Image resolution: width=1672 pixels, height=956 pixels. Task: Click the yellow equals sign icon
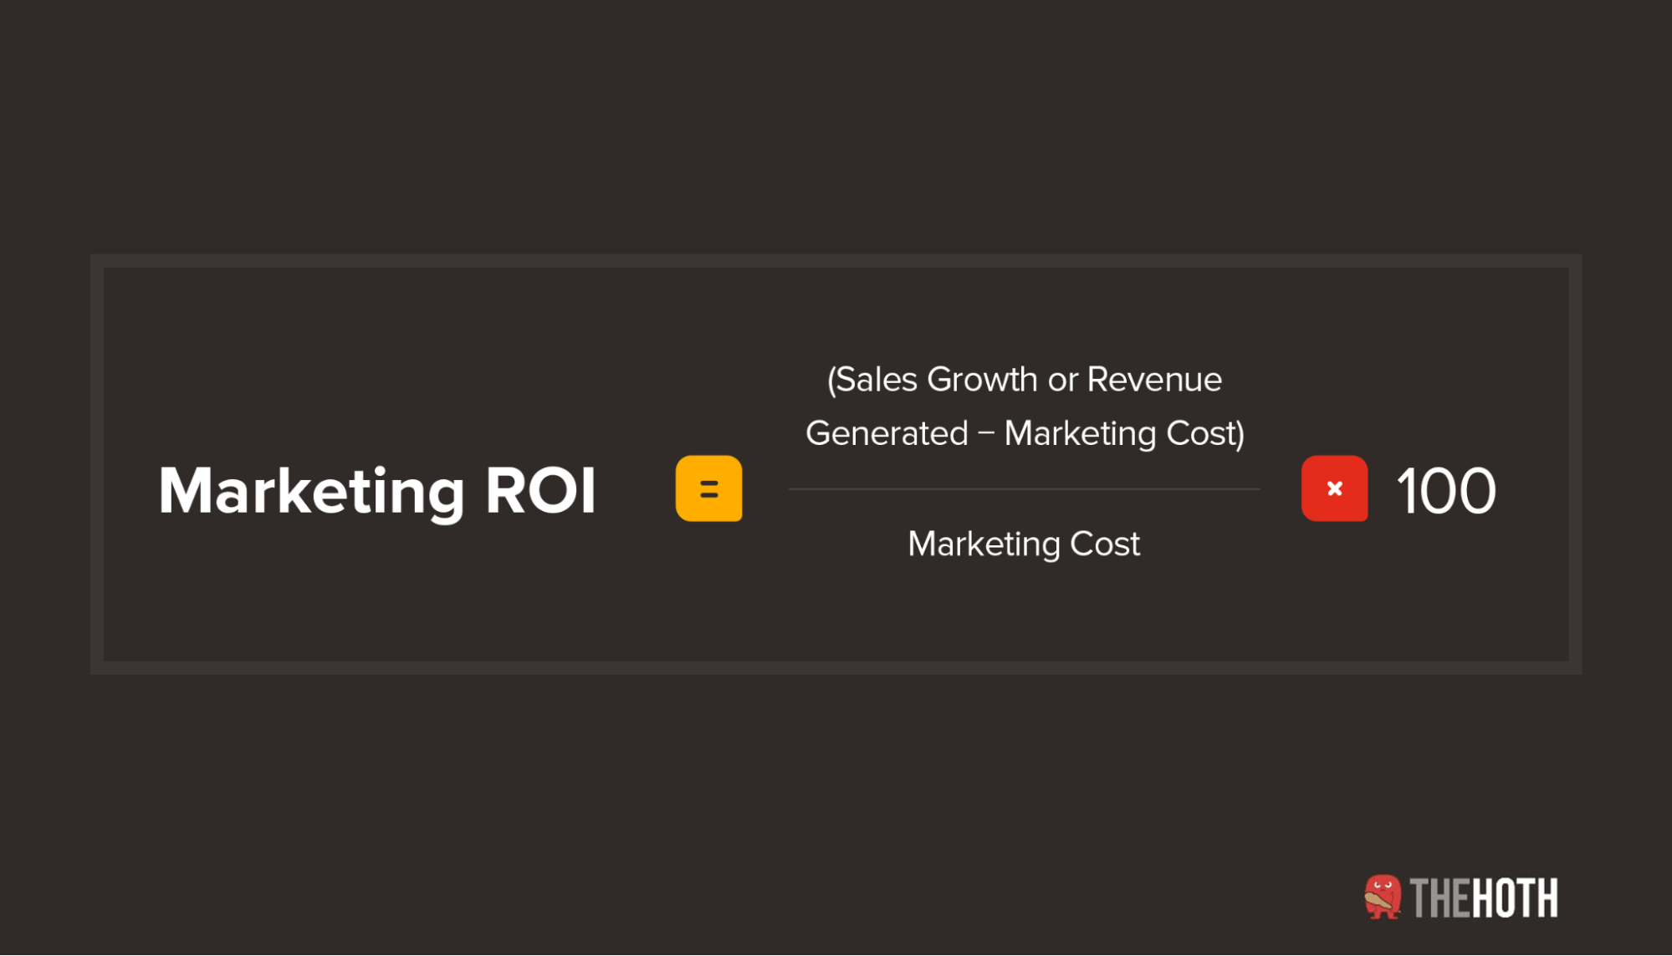tap(708, 488)
